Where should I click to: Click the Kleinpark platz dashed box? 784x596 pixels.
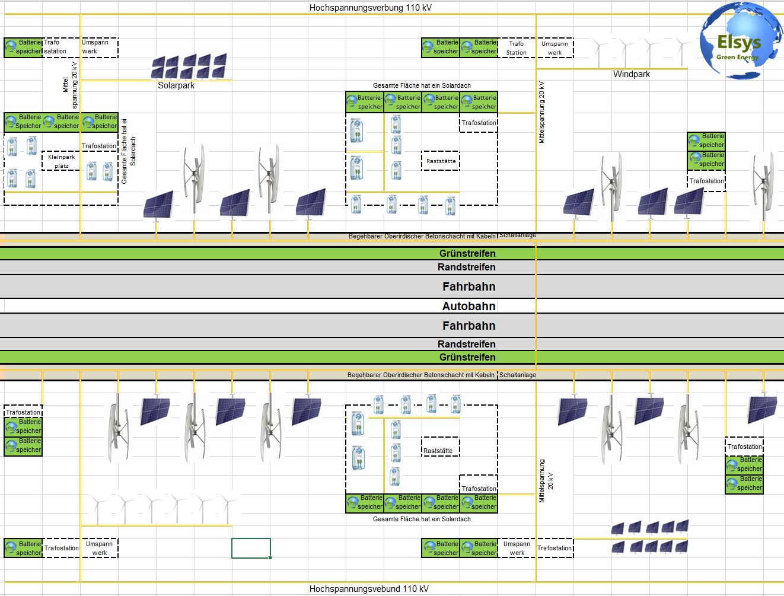61,161
